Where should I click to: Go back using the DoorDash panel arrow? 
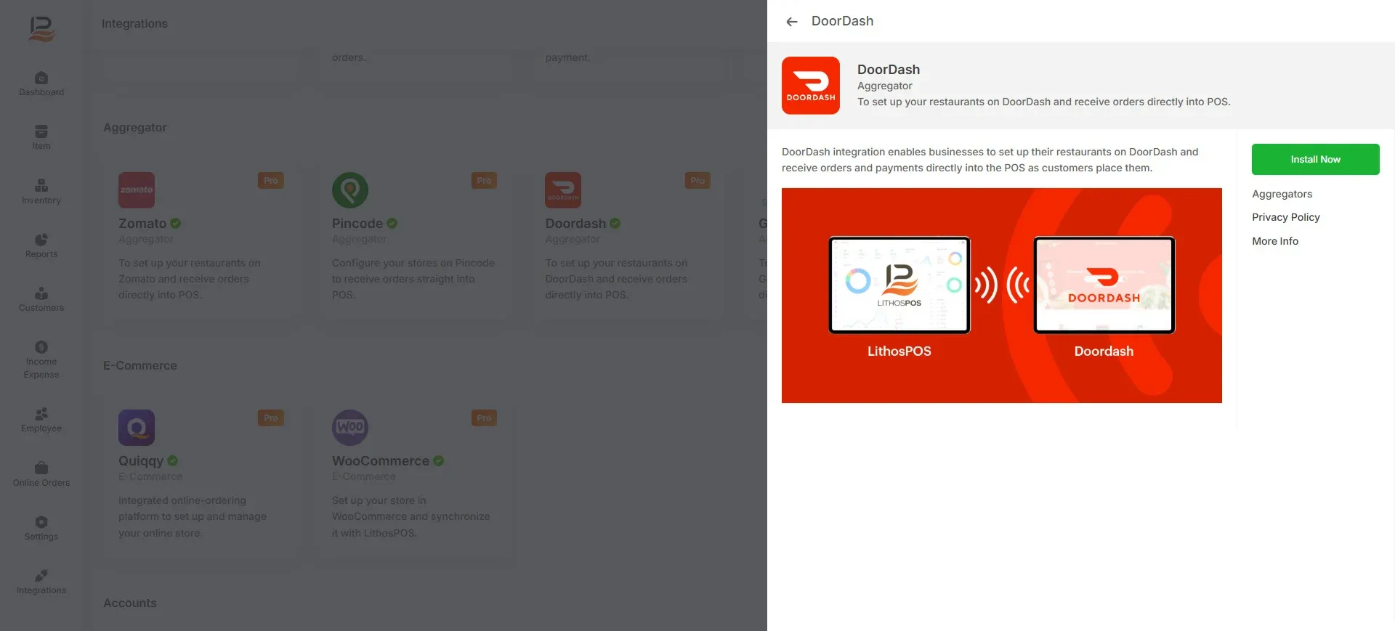[x=792, y=22]
